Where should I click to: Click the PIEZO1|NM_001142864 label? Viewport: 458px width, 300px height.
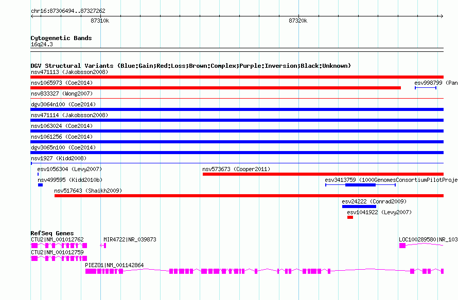[x=114, y=265]
